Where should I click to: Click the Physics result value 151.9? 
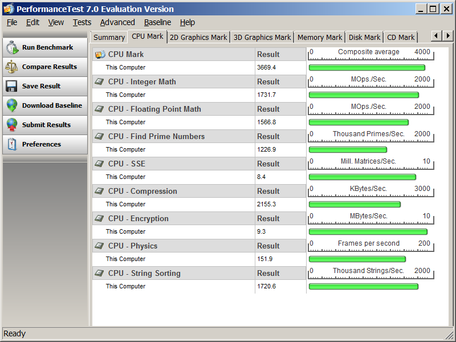click(x=264, y=259)
